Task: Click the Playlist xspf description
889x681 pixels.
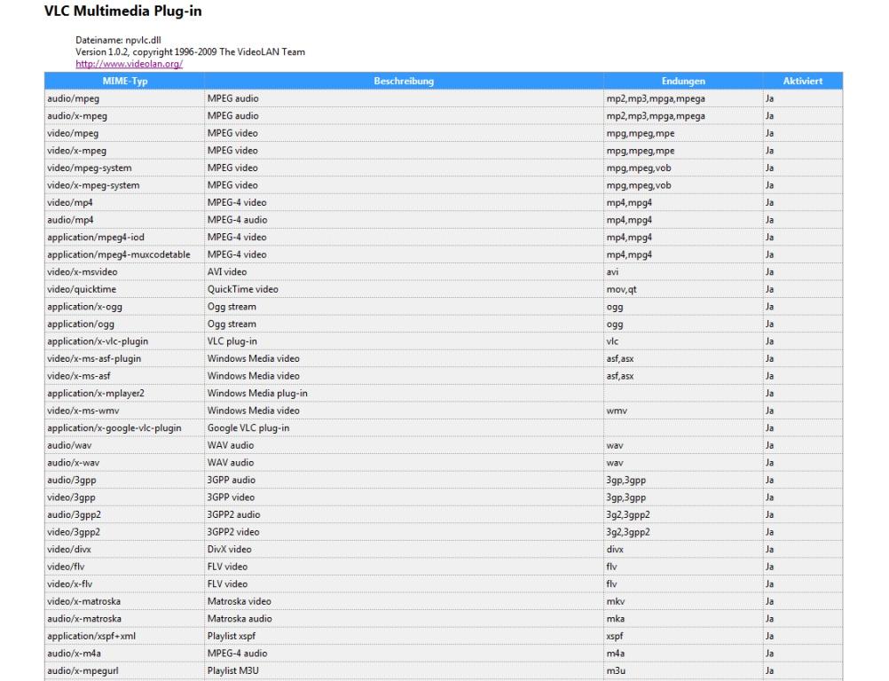Action: click(x=404, y=637)
